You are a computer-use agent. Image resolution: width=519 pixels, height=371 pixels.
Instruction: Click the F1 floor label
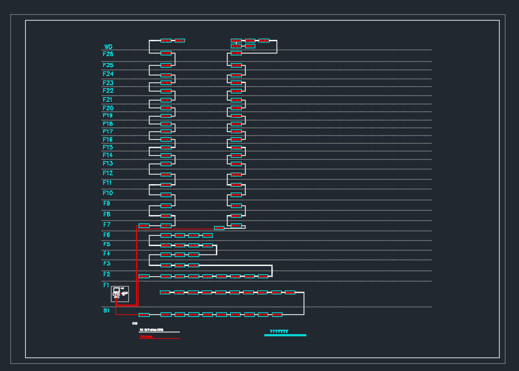point(106,285)
